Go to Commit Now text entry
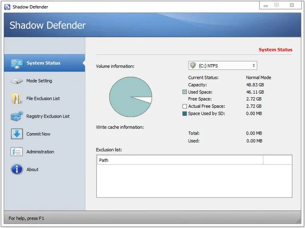305x228 pixels. click(x=38, y=134)
